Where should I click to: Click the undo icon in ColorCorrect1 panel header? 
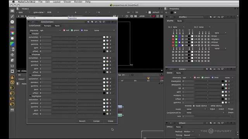[x=96, y=22]
